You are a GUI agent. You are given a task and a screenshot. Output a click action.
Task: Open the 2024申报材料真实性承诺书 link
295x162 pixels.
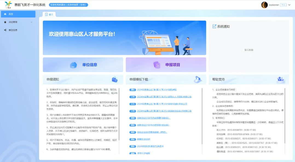tap(150, 146)
